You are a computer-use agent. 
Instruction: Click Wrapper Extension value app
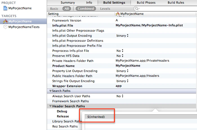coord(118,86)
